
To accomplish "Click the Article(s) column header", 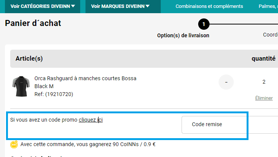I will [x=29, y=58].
